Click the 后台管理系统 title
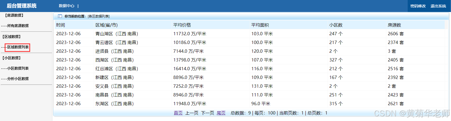The height and width of the screenshot is (121, 451). click(x=21, y=6)
